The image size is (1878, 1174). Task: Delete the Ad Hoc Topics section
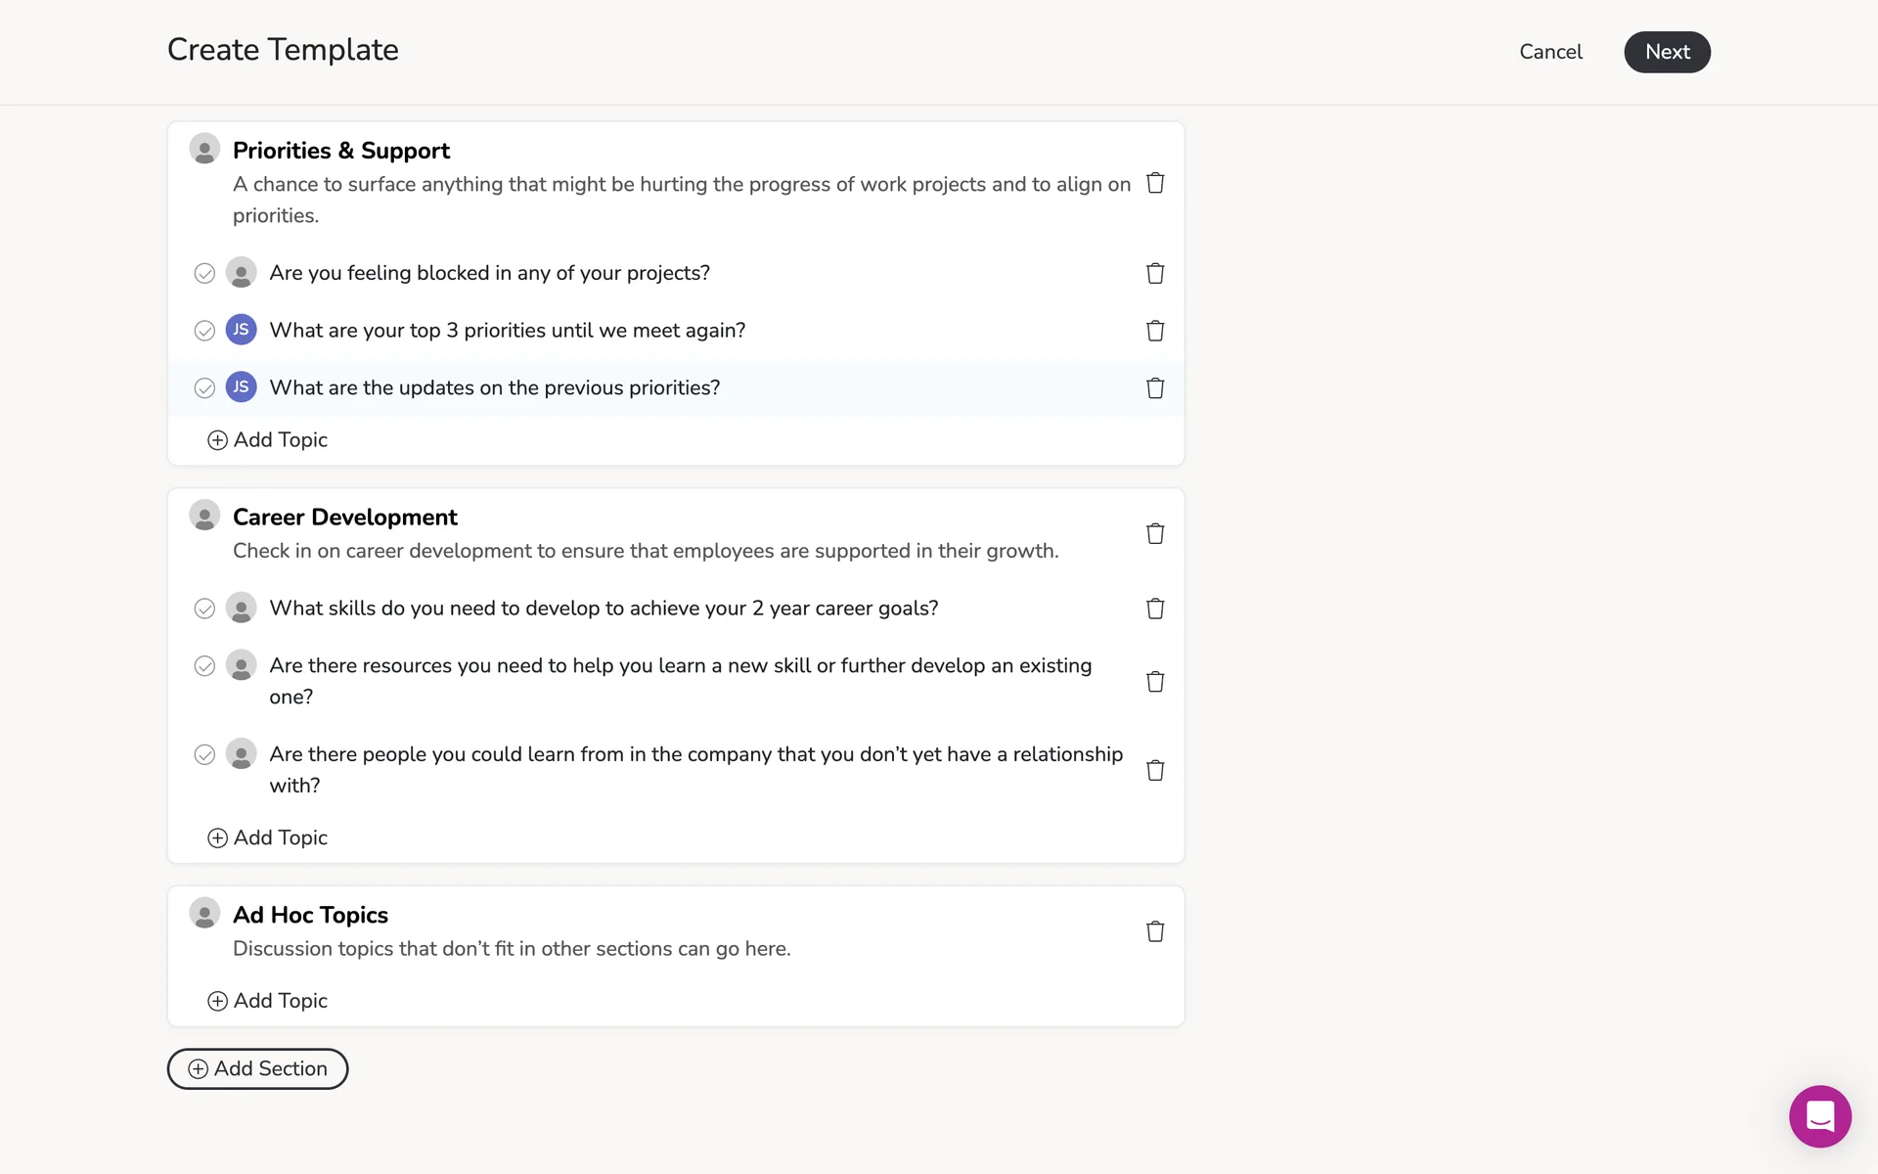1155,931
